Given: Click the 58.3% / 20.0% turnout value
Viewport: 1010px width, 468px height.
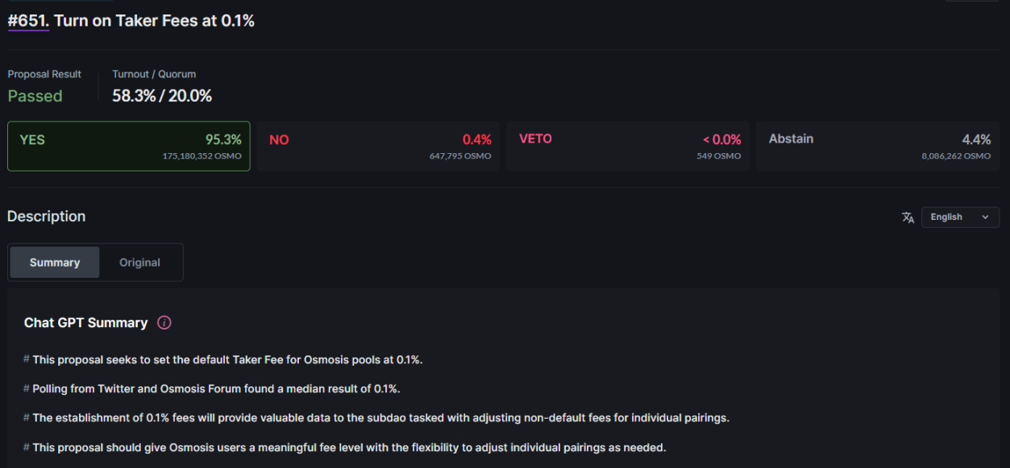Looking at the screenshot, I should 162,96.
